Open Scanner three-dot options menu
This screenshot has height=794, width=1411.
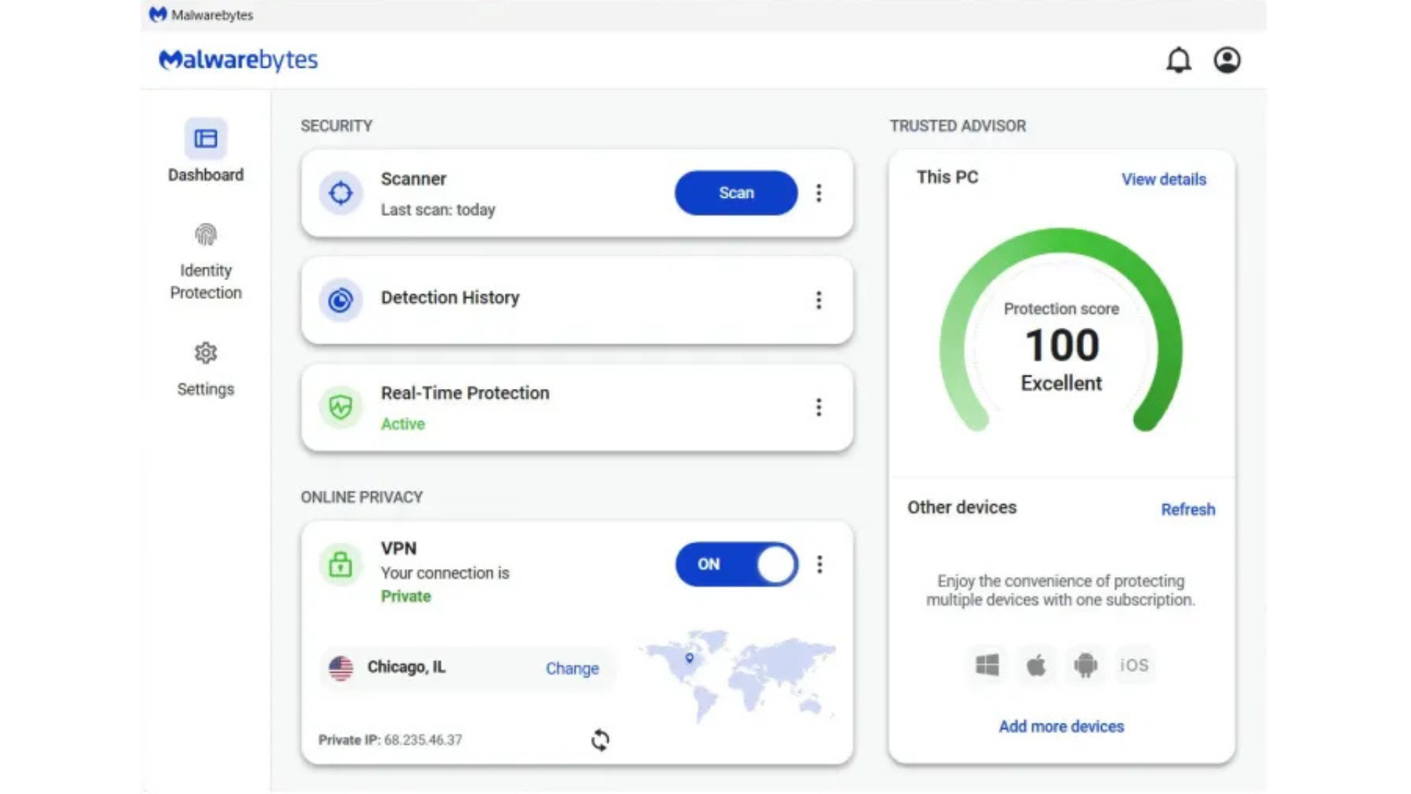click(x=819, y=193)
